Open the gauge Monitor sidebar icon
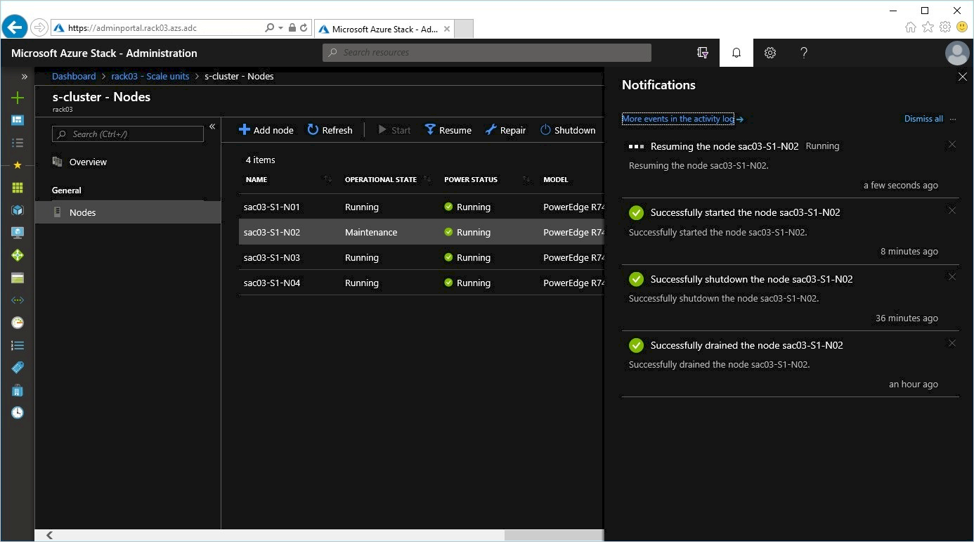The width and height of the screenshot is (974, 542). pyautogui.click(x=18, y=323)
